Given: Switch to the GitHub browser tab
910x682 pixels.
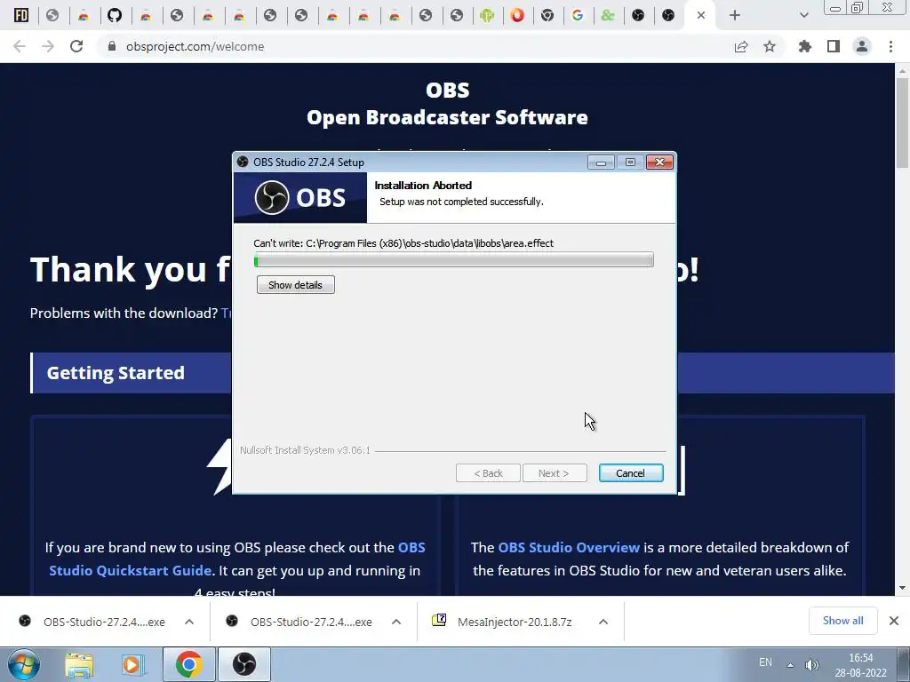Looking at the screenshot, I should click(x=115, y=15).
